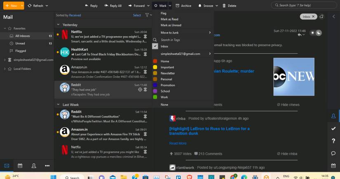
Task: Switch to Mail view icon
Action: [7, 166]
